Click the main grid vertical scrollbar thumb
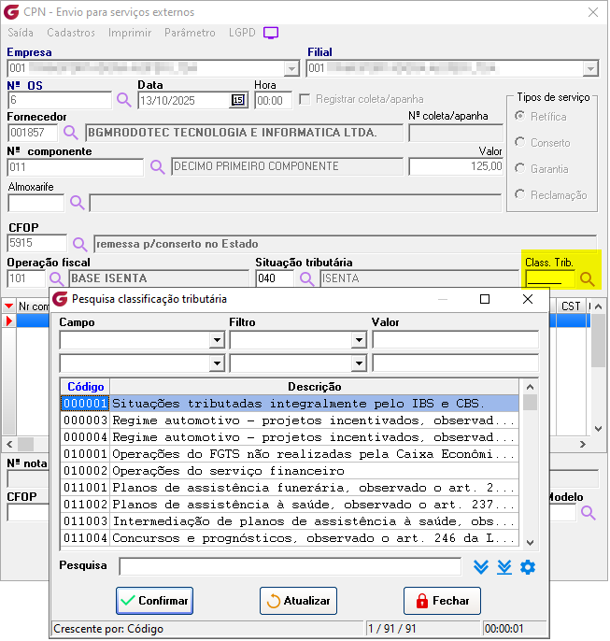The width and height of the screenshot is (610, 641). 598,340
